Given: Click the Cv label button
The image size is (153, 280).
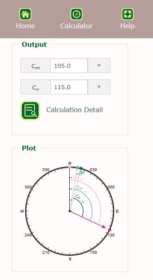Looking at the screenshot, I should (35, 87).
